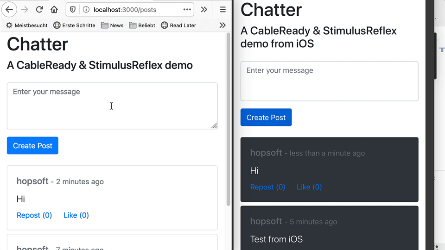Click Repost (0) in browser Hi post
Image resolution: width=445 pixels, height=250 pixels.
(34, 215)
